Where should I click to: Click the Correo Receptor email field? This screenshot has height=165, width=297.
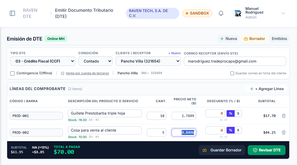235,61
